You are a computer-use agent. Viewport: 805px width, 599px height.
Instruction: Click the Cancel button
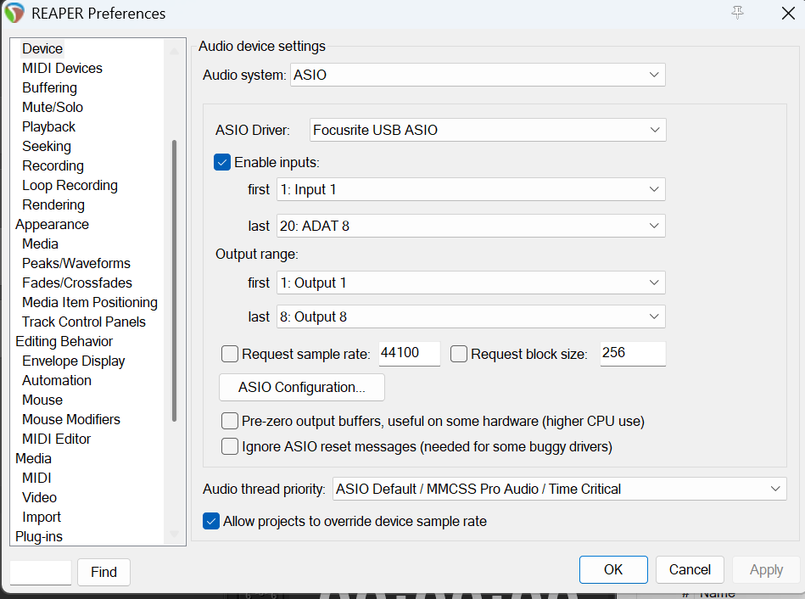coord(690,569)
